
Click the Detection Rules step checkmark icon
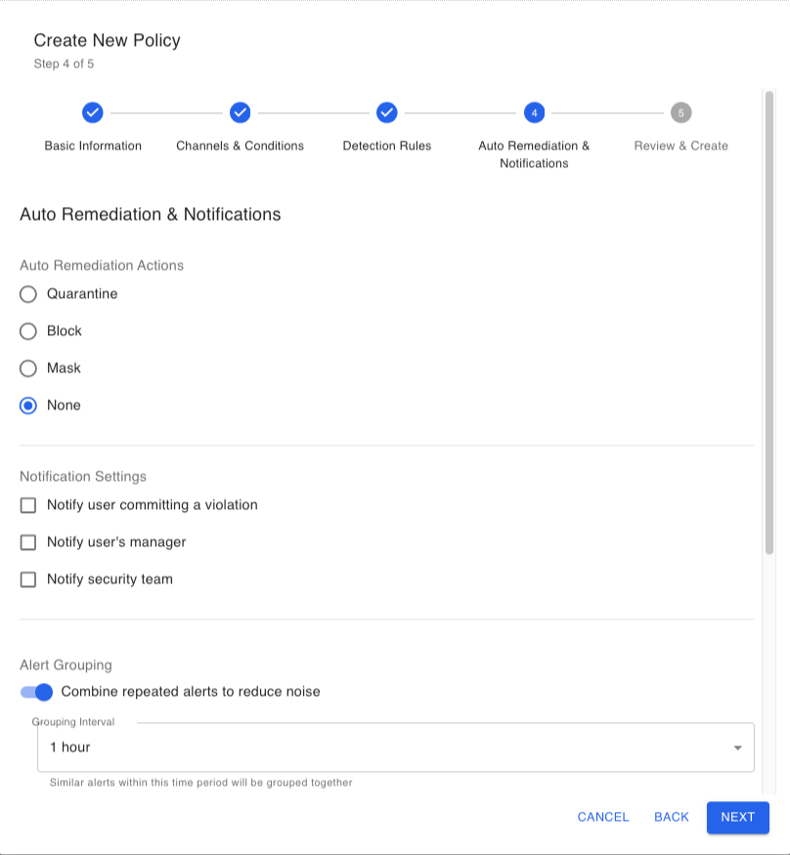386,112
